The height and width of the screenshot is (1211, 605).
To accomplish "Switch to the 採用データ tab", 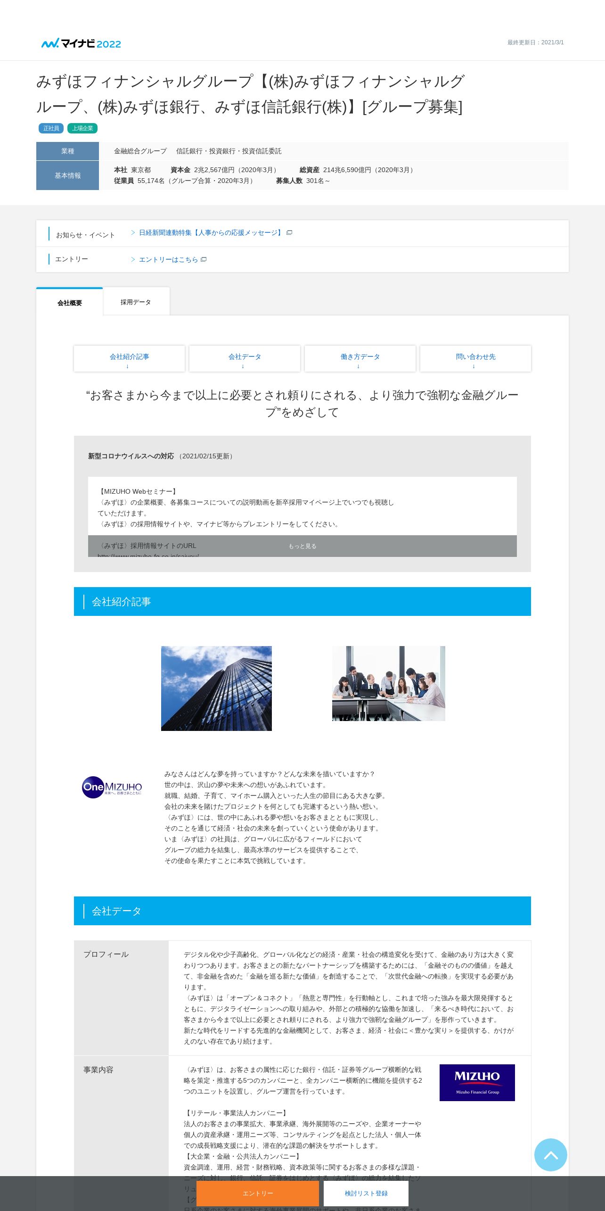I will click(x=136, y=302).
